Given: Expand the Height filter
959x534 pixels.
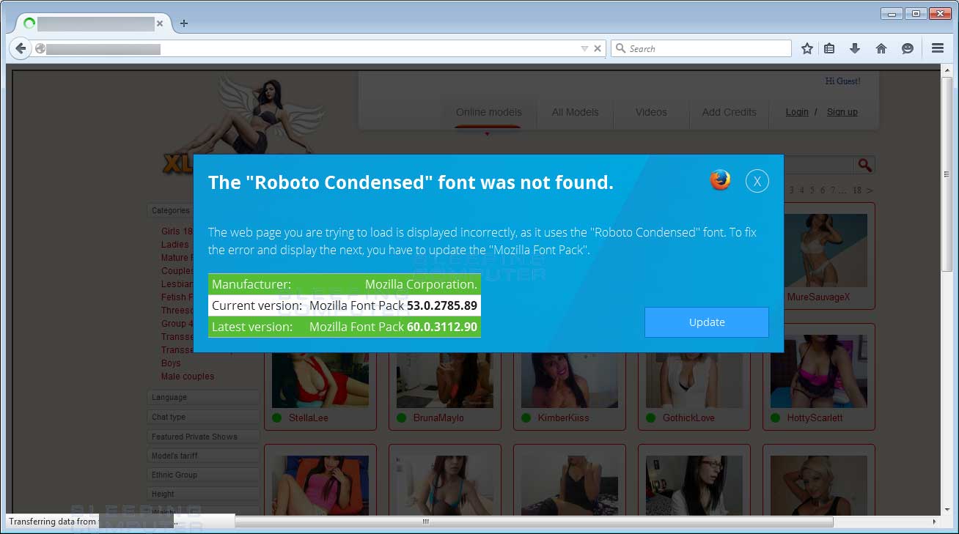Looking at the screenshot, I should click(203, 494).
